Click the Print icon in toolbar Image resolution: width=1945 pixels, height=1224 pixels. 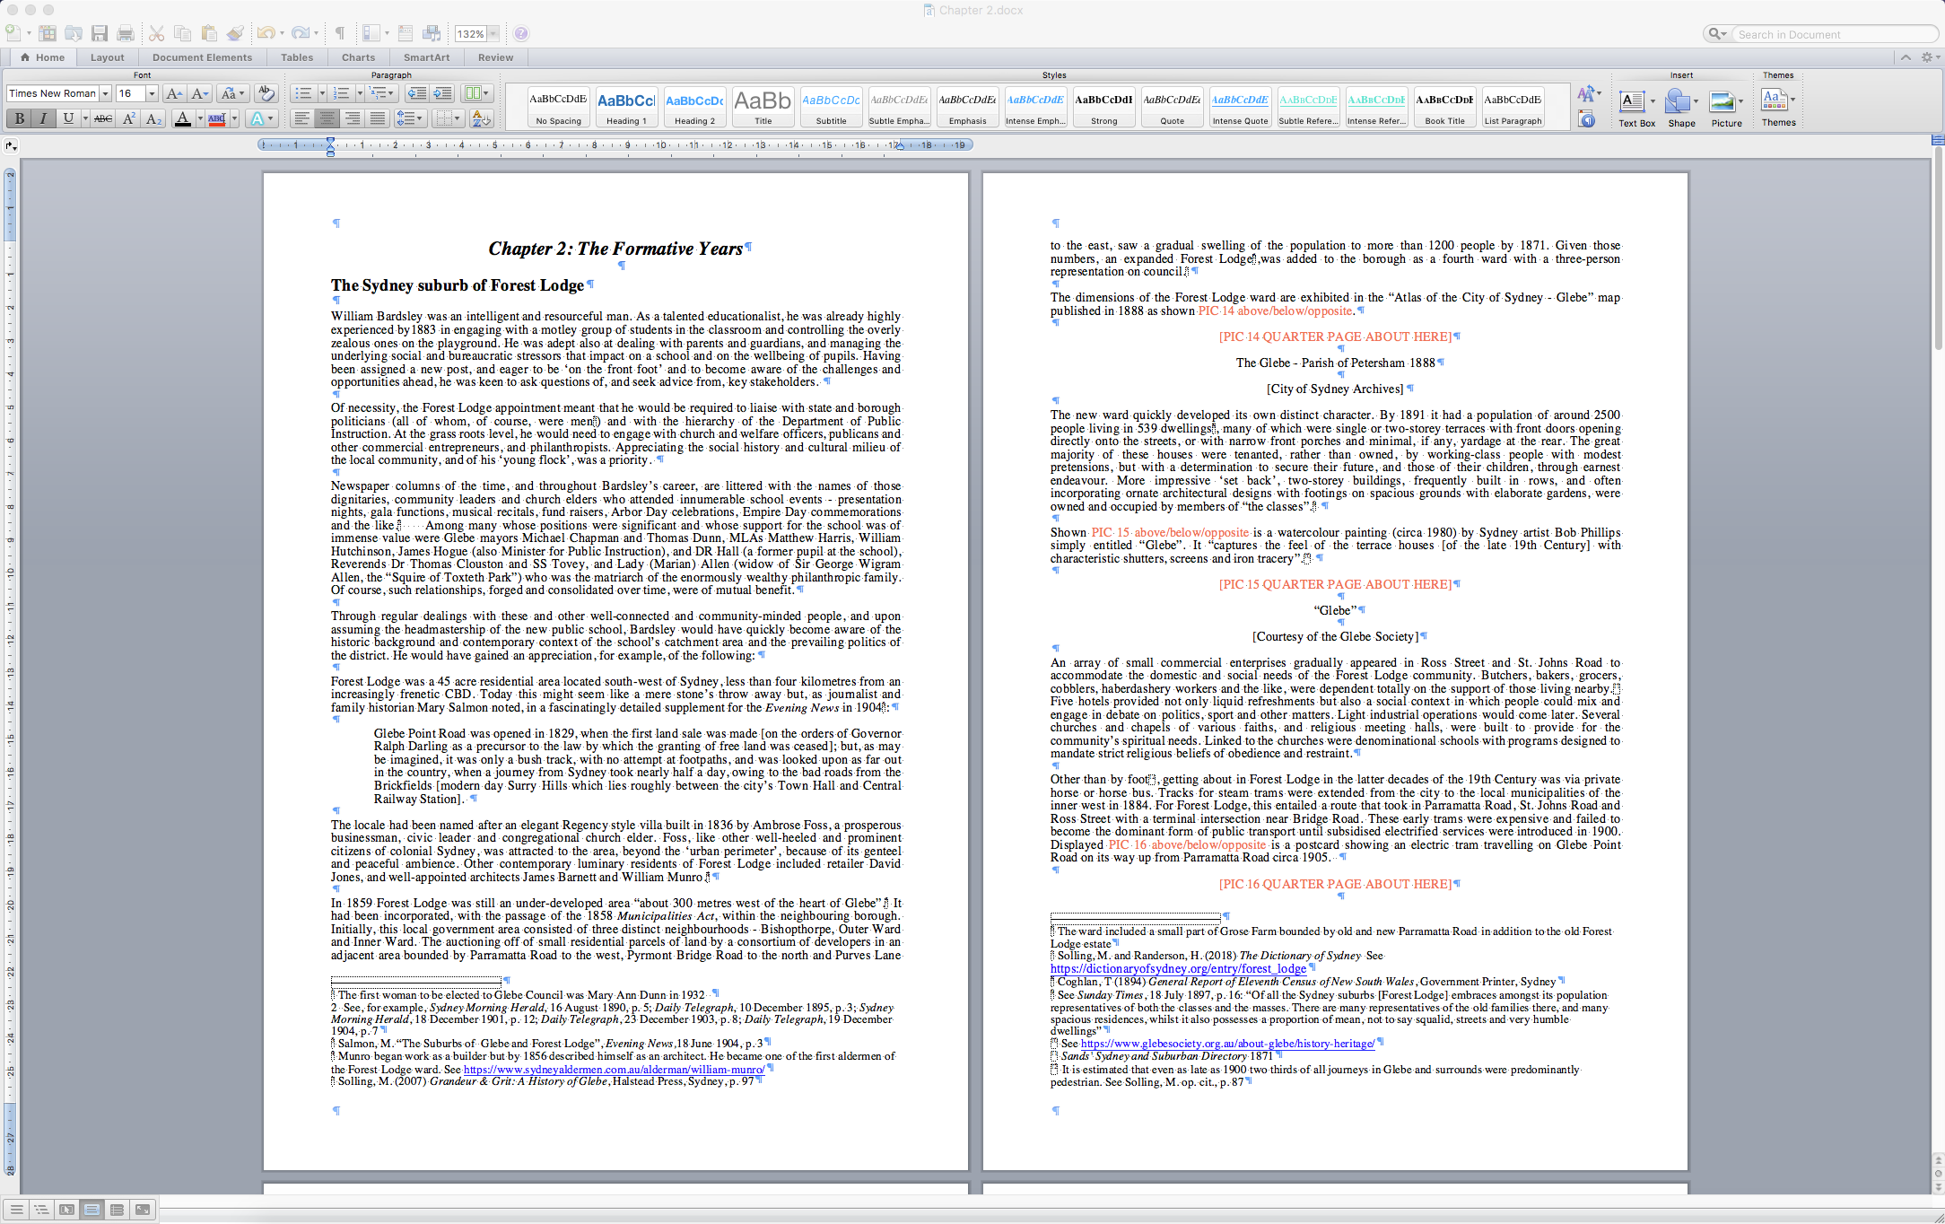click(126, 33)
